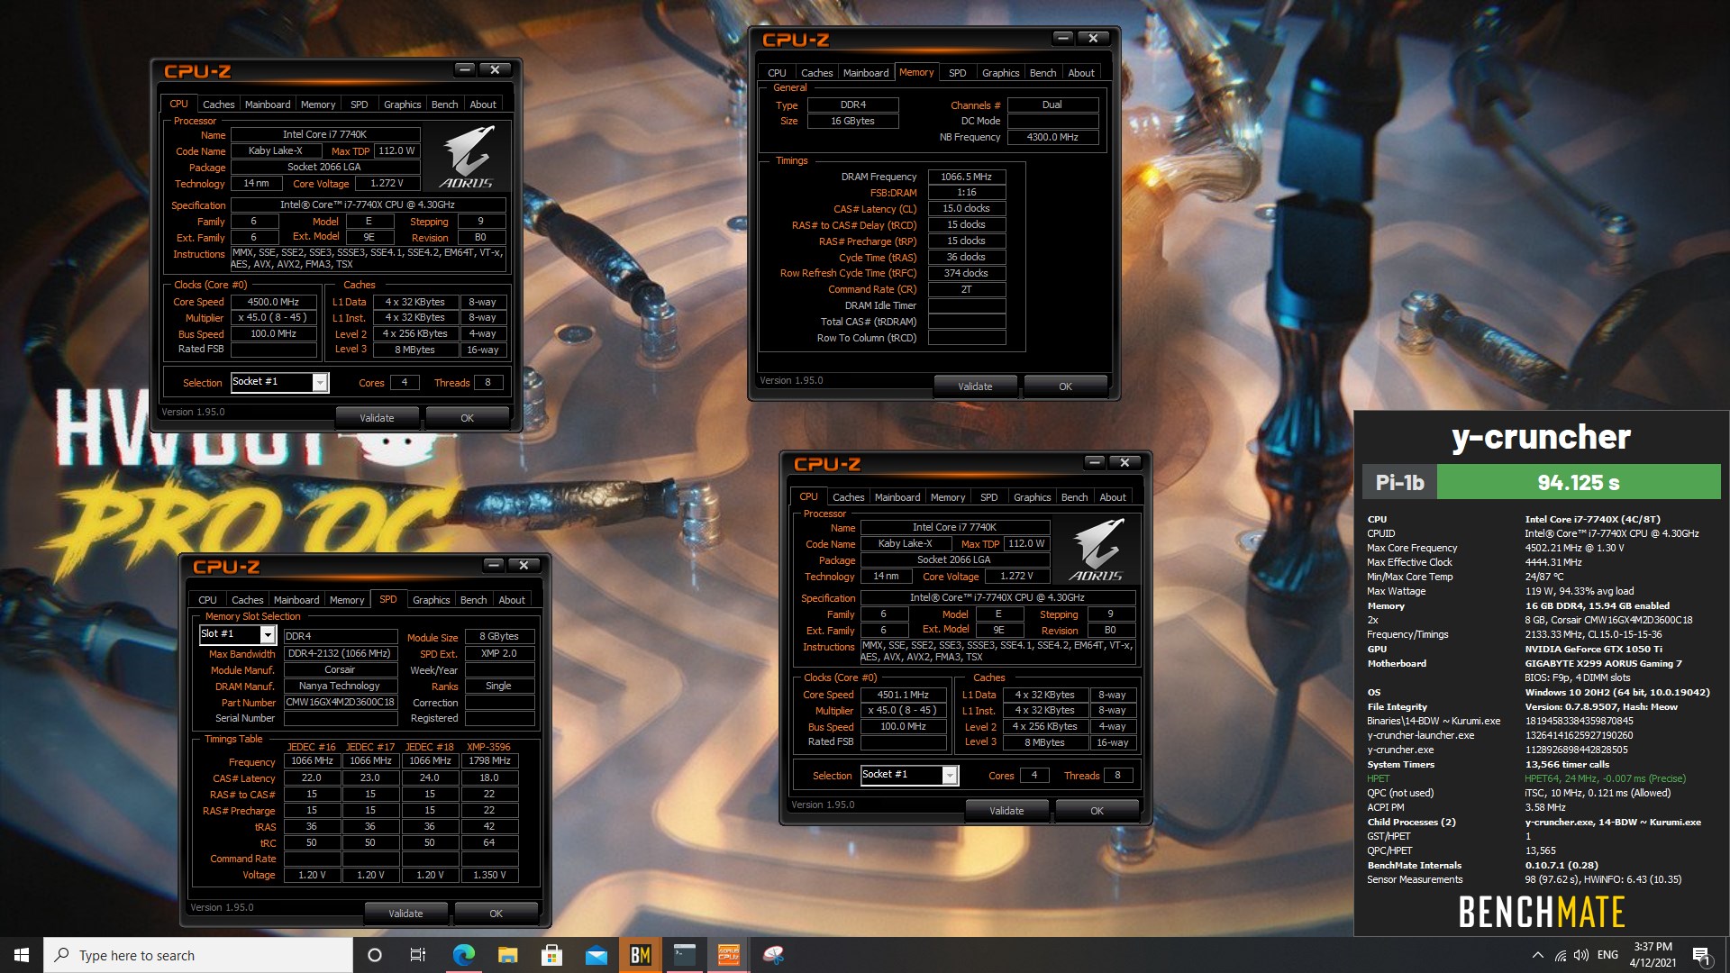Select SPD tab in Memory CPU-Z window

tap(957, 73)
